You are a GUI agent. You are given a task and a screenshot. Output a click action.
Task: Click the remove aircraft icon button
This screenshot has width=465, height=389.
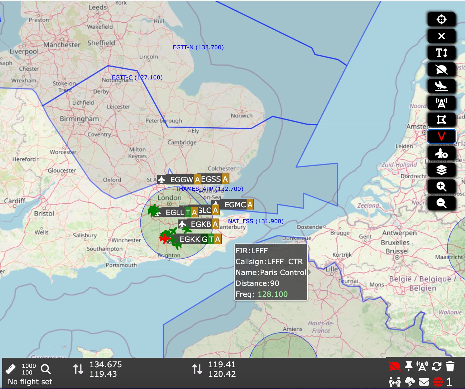click(x=441, y=153)
